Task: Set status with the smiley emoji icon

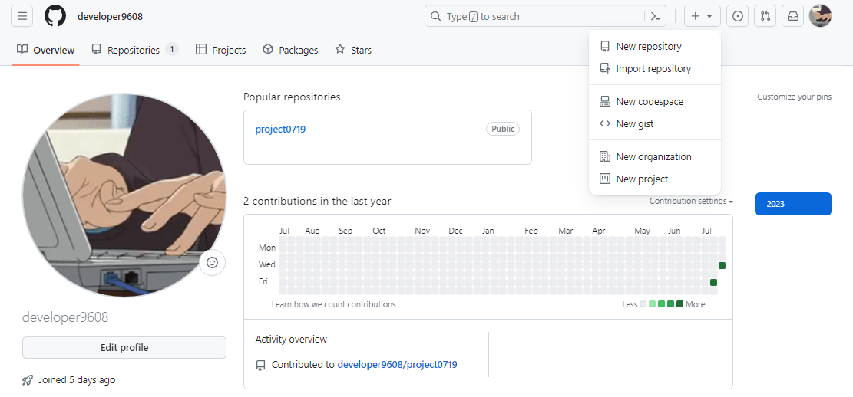Action: point(212,263)
